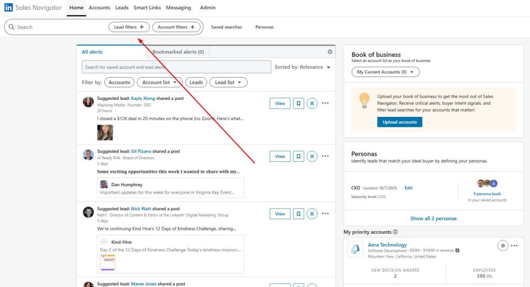Screen dimensions: 530x287
Task: Toggle the Leads filter pill
Action: click(196, 82)
